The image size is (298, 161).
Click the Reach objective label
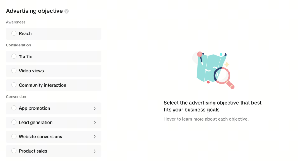(25, 33)
